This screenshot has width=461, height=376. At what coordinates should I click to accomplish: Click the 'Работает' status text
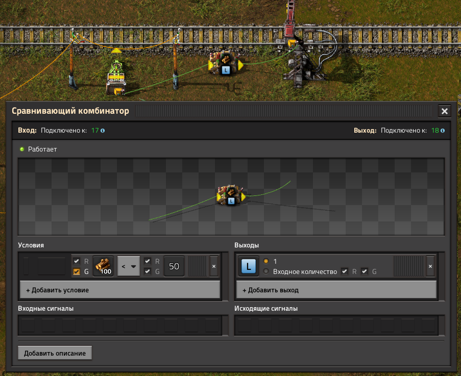pos(42,149)
